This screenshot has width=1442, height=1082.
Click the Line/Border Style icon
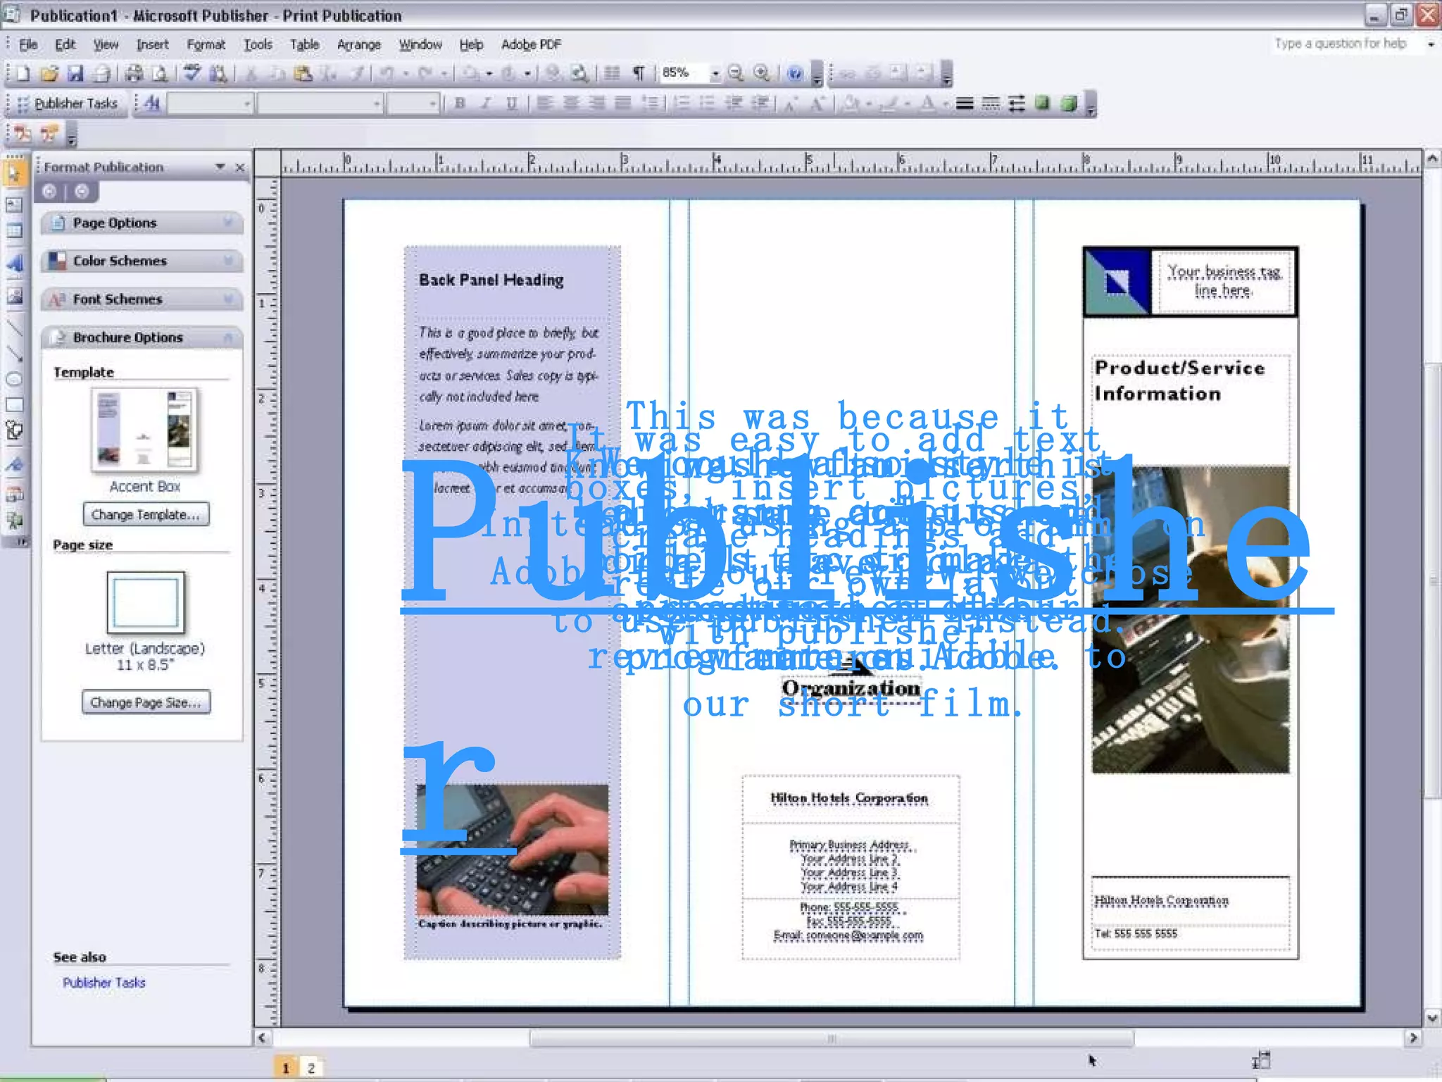coord(965,104)
